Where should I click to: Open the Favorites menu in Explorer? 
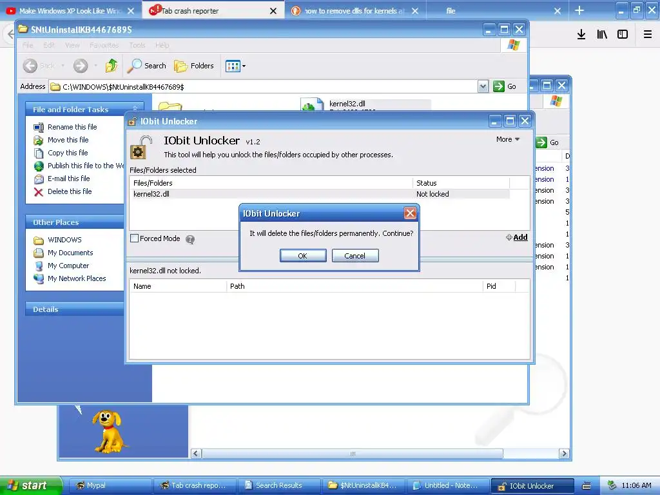104,45
